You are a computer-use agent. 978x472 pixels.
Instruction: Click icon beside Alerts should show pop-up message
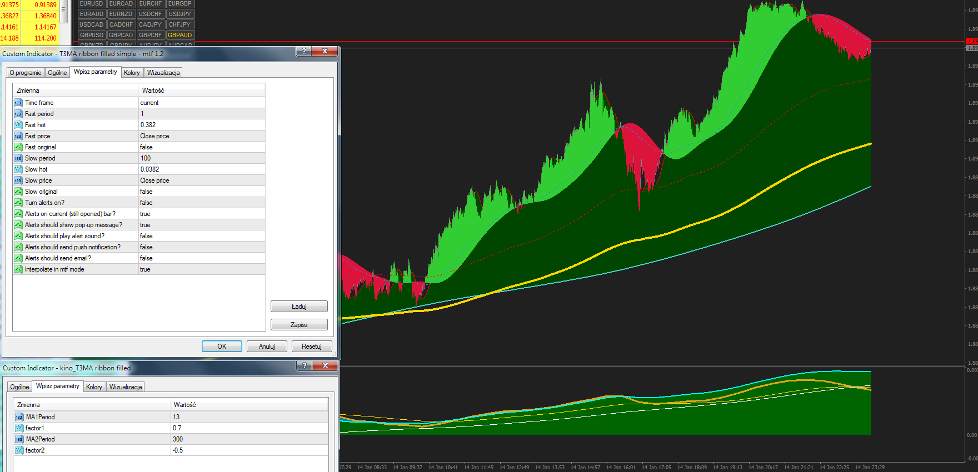click(x=18, y=225)
